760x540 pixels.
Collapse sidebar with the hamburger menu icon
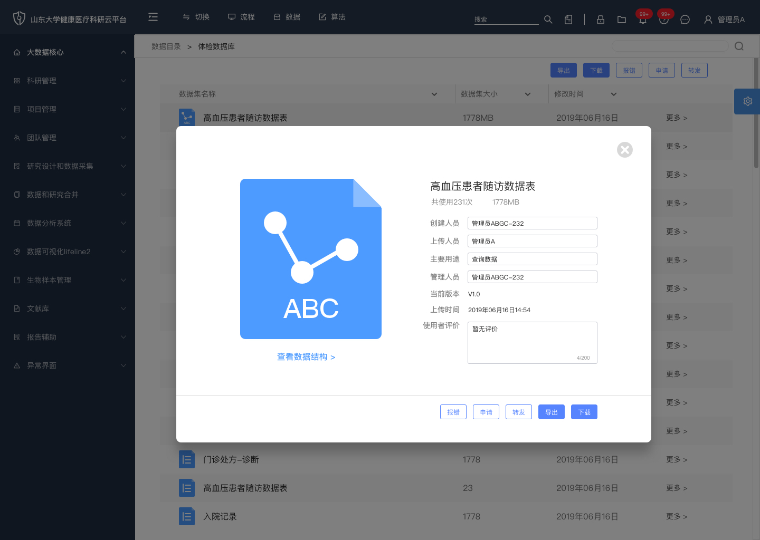click(x=153, y=17)
